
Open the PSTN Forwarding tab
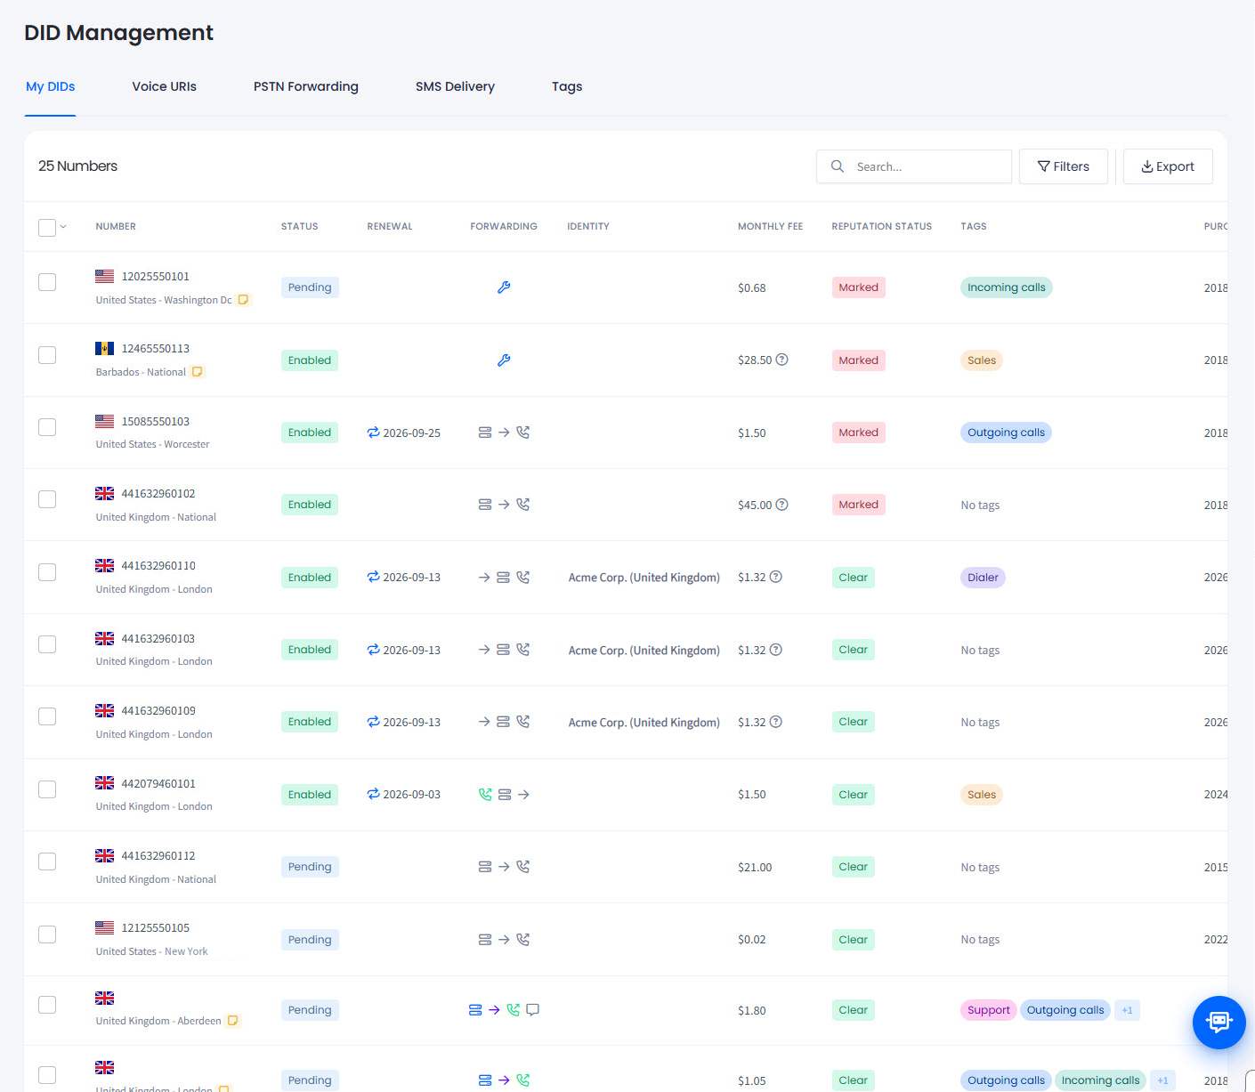click(305, 86)
